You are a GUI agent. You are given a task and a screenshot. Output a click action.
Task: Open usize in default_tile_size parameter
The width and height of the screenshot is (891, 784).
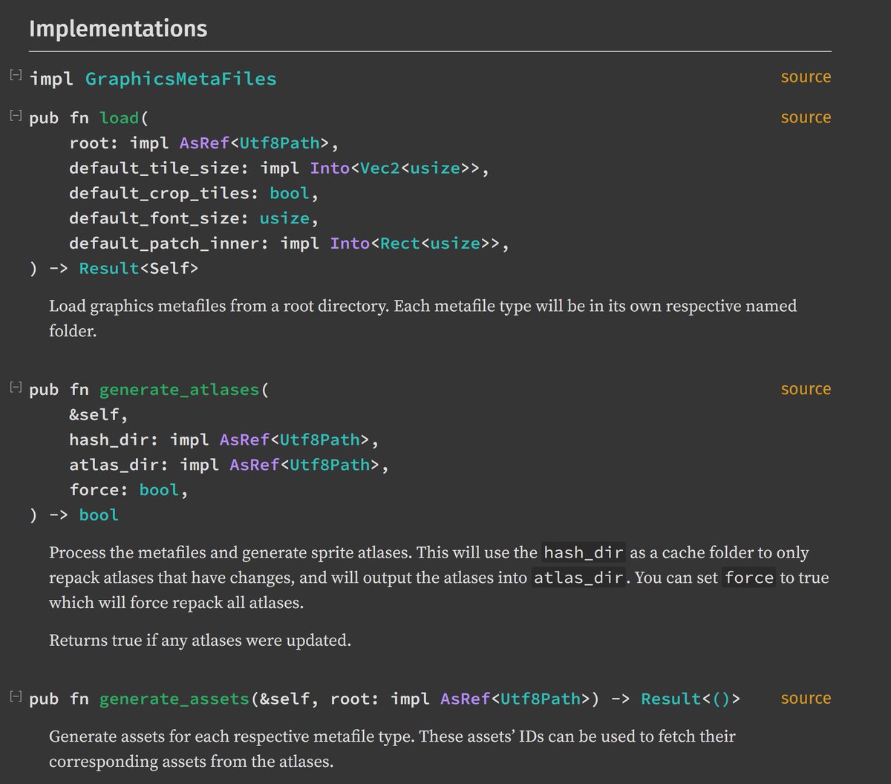click(x=435, y=169)
